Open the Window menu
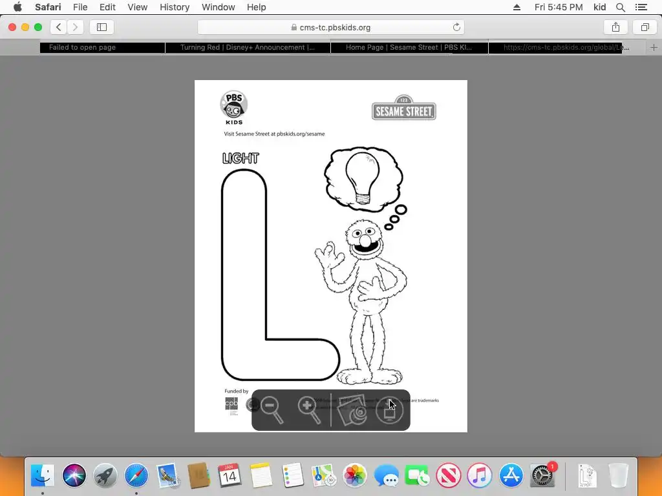Screen dimensions: 662x496 point(218,7)
